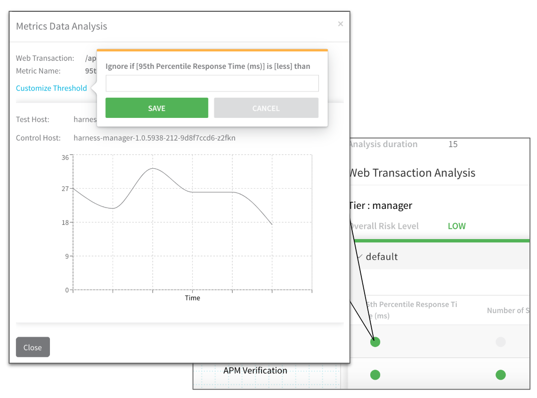
Task: Click the Number of S column header
Action: (x=508, y=310)
